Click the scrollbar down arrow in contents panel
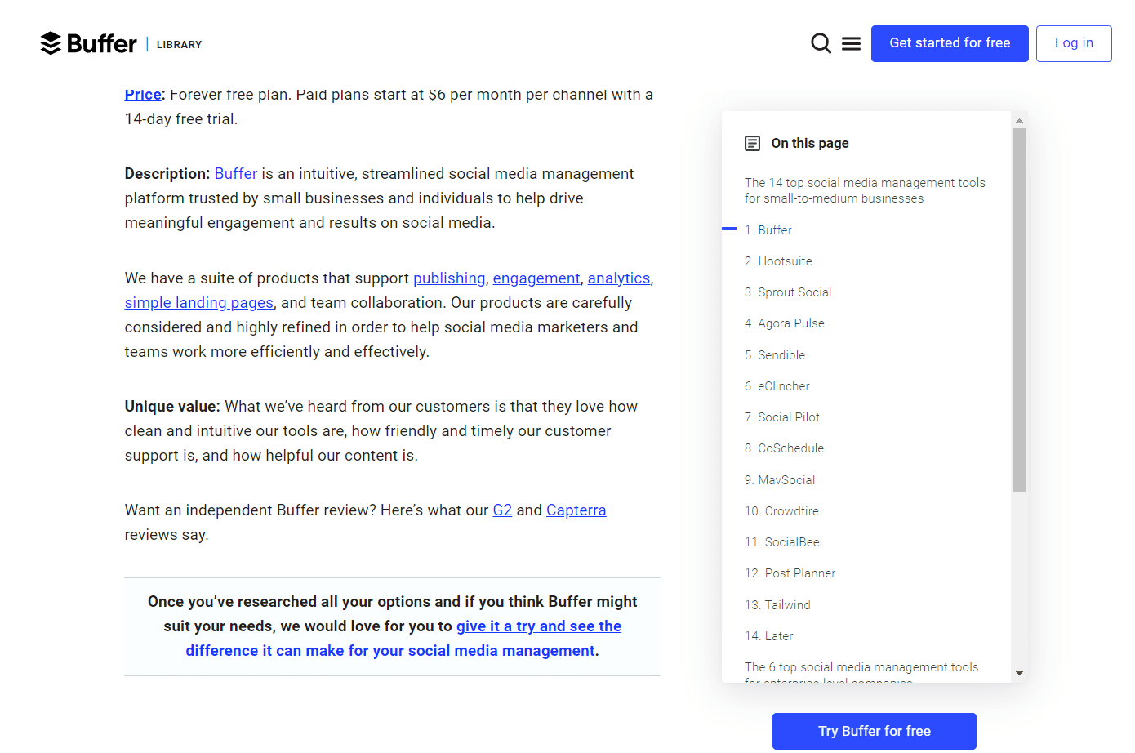The height and width of the screenshot is (753, 1135). click(x=1019, y=674)
